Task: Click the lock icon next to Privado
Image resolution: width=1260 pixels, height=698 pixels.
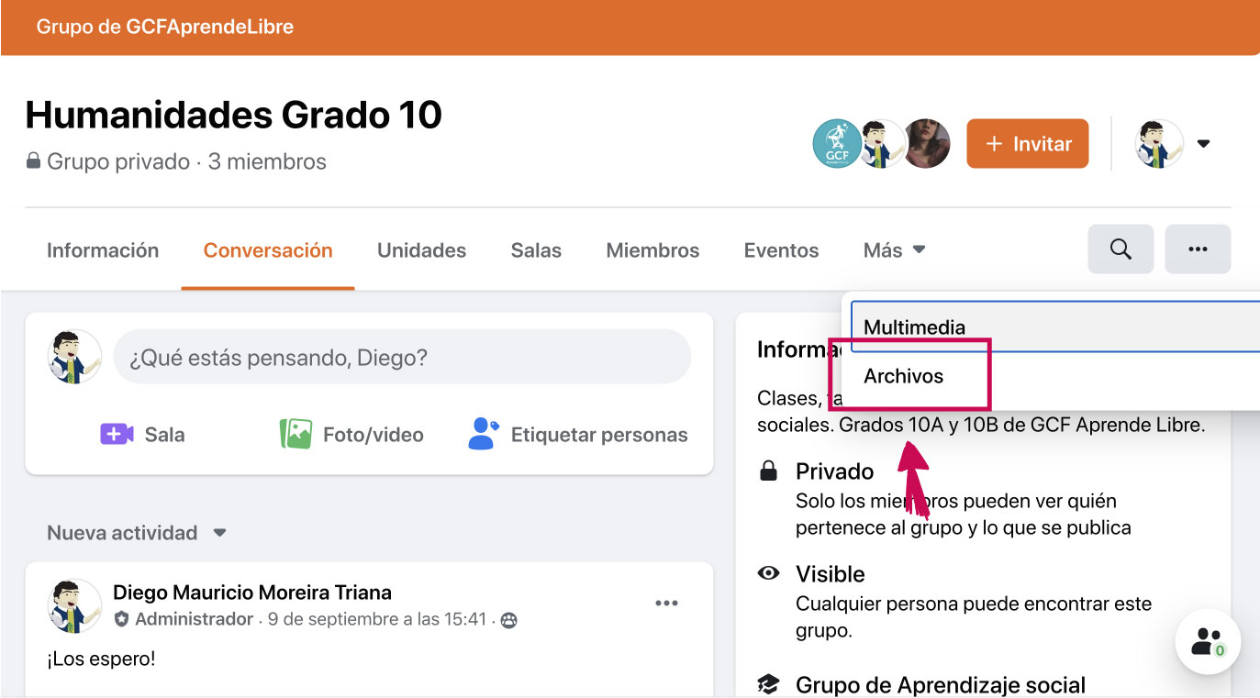Action: (x=768, y=471)
